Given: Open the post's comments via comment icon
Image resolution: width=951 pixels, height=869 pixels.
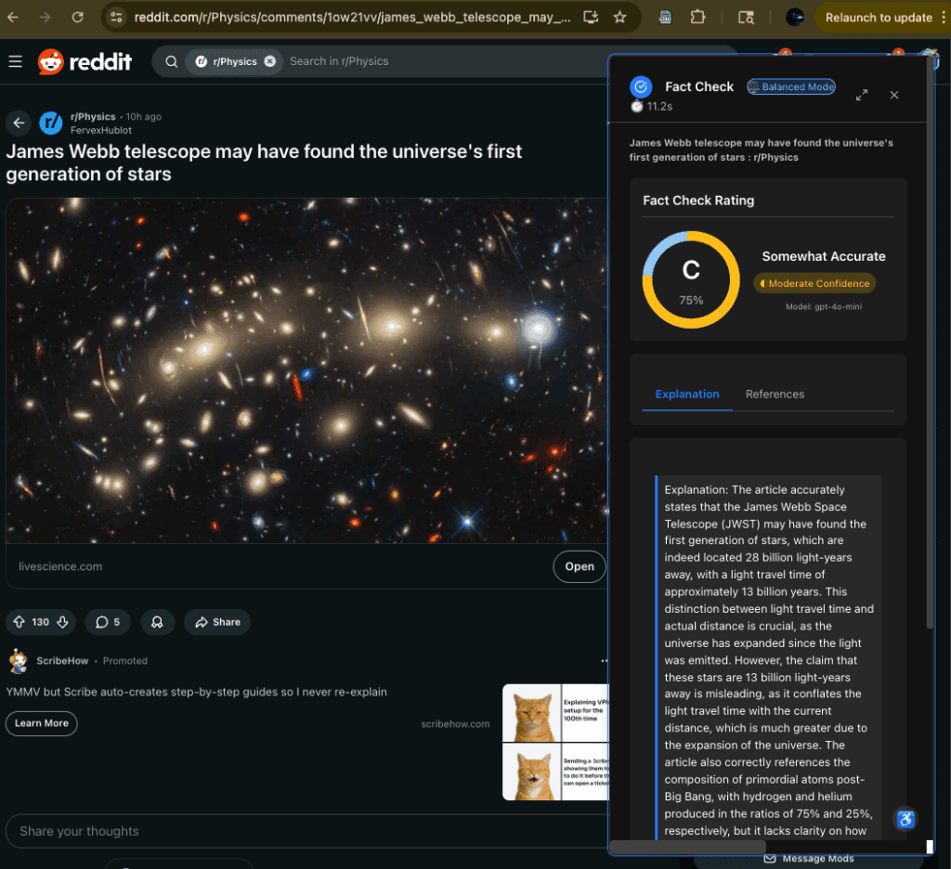Looking at the screenshot, I should [x=108, y=622].
